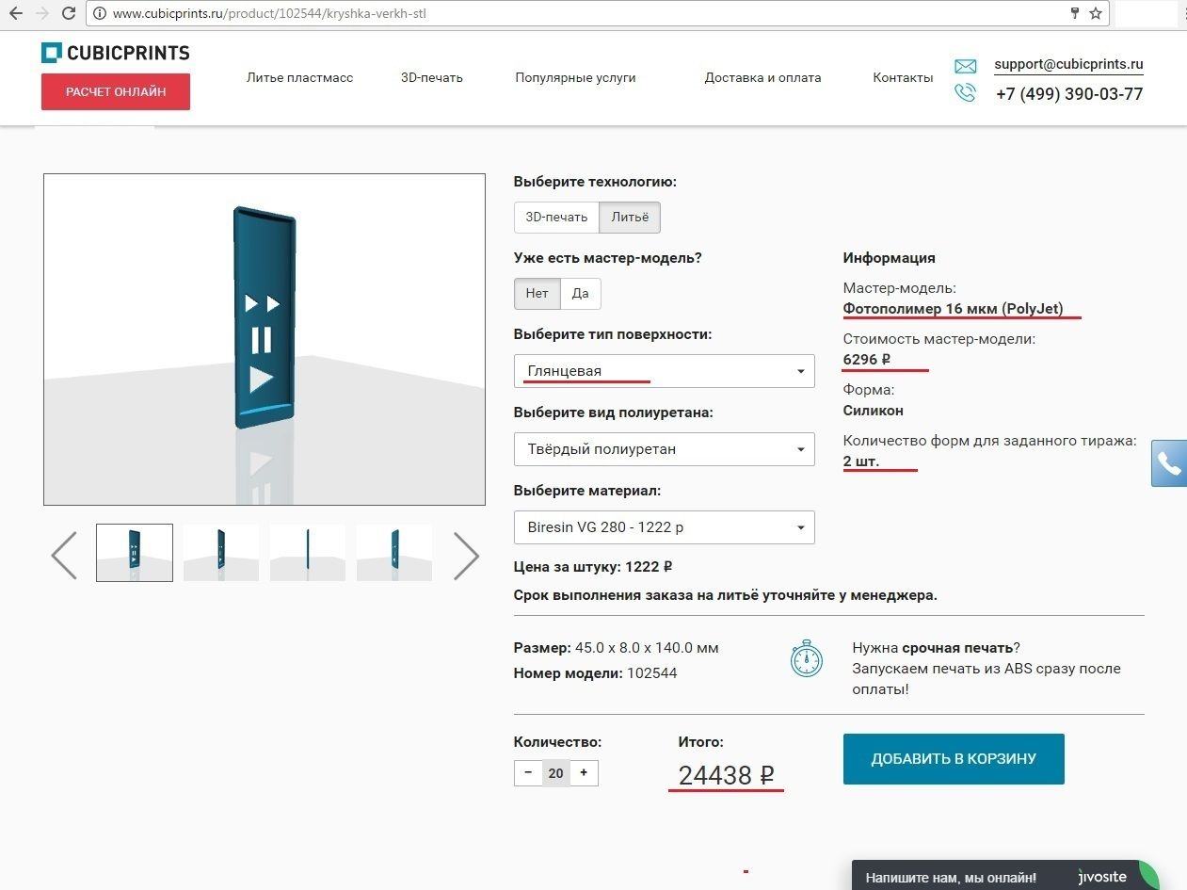Select Литьё technology option
Image resolution: width=1187 pixels, height=890 pixels.
630,218
